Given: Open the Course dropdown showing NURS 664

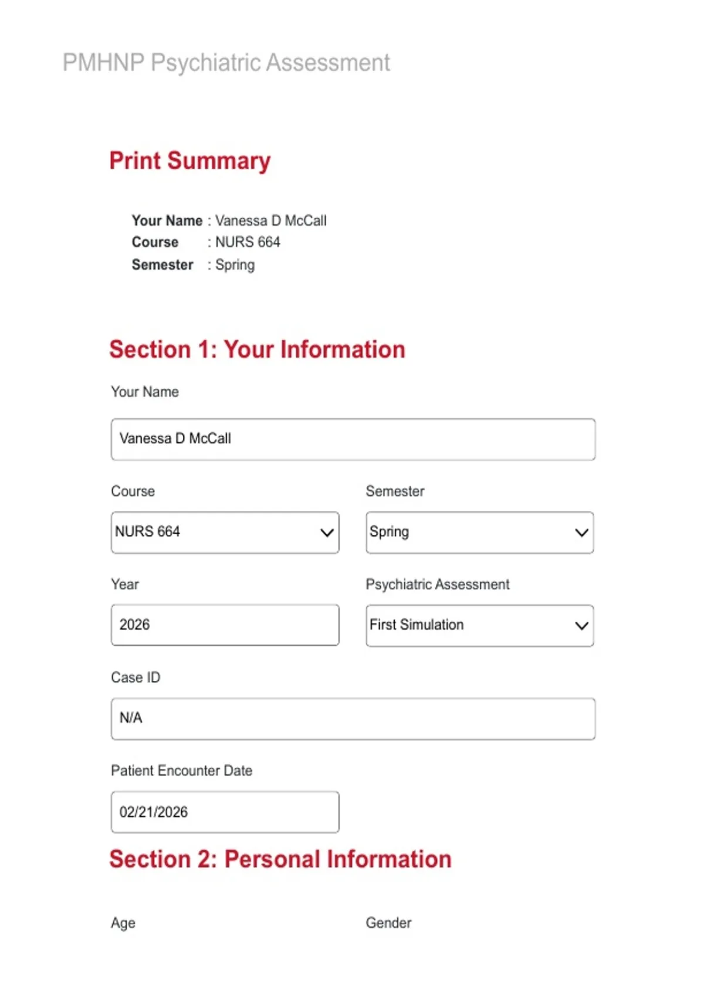Looking at the screenshot, I should [225, 533].
